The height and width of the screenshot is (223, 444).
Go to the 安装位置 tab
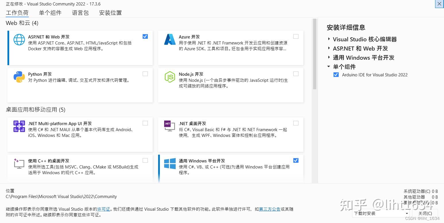(110, 13)
